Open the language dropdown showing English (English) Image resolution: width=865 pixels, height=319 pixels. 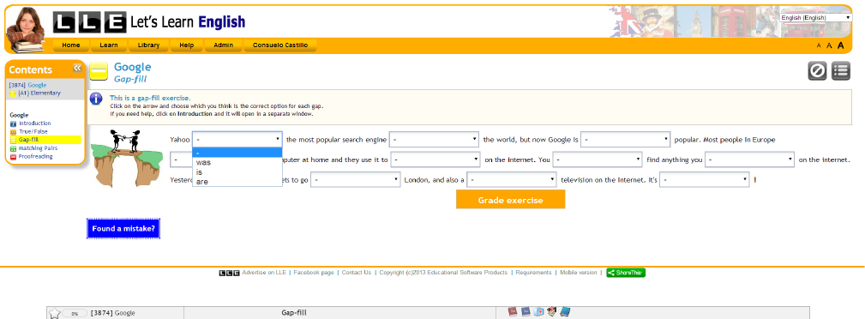pos(816,18)
